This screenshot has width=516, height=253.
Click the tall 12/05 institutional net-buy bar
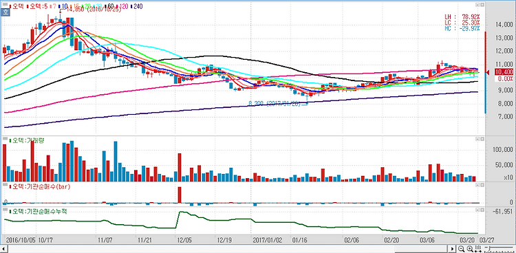pyautogui.click(x=180, y=195)
